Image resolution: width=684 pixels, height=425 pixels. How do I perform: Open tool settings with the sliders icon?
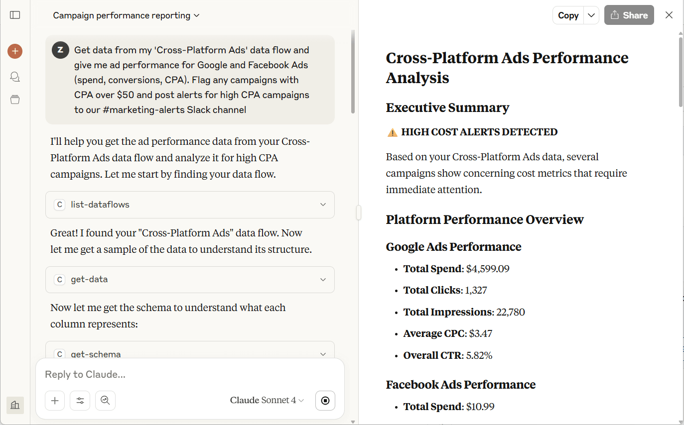80,400
